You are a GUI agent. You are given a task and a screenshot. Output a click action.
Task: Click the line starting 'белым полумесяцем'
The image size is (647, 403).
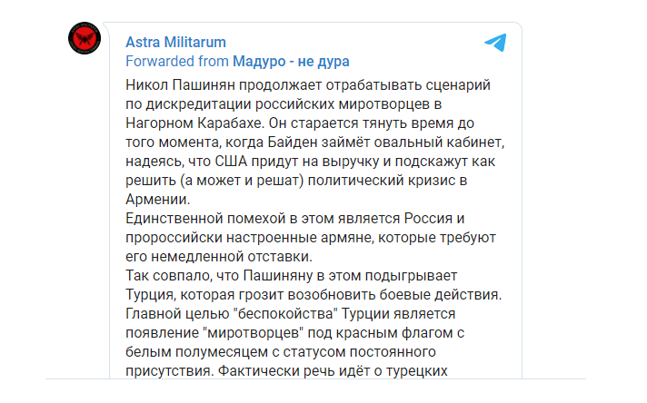tap(281, 352)
